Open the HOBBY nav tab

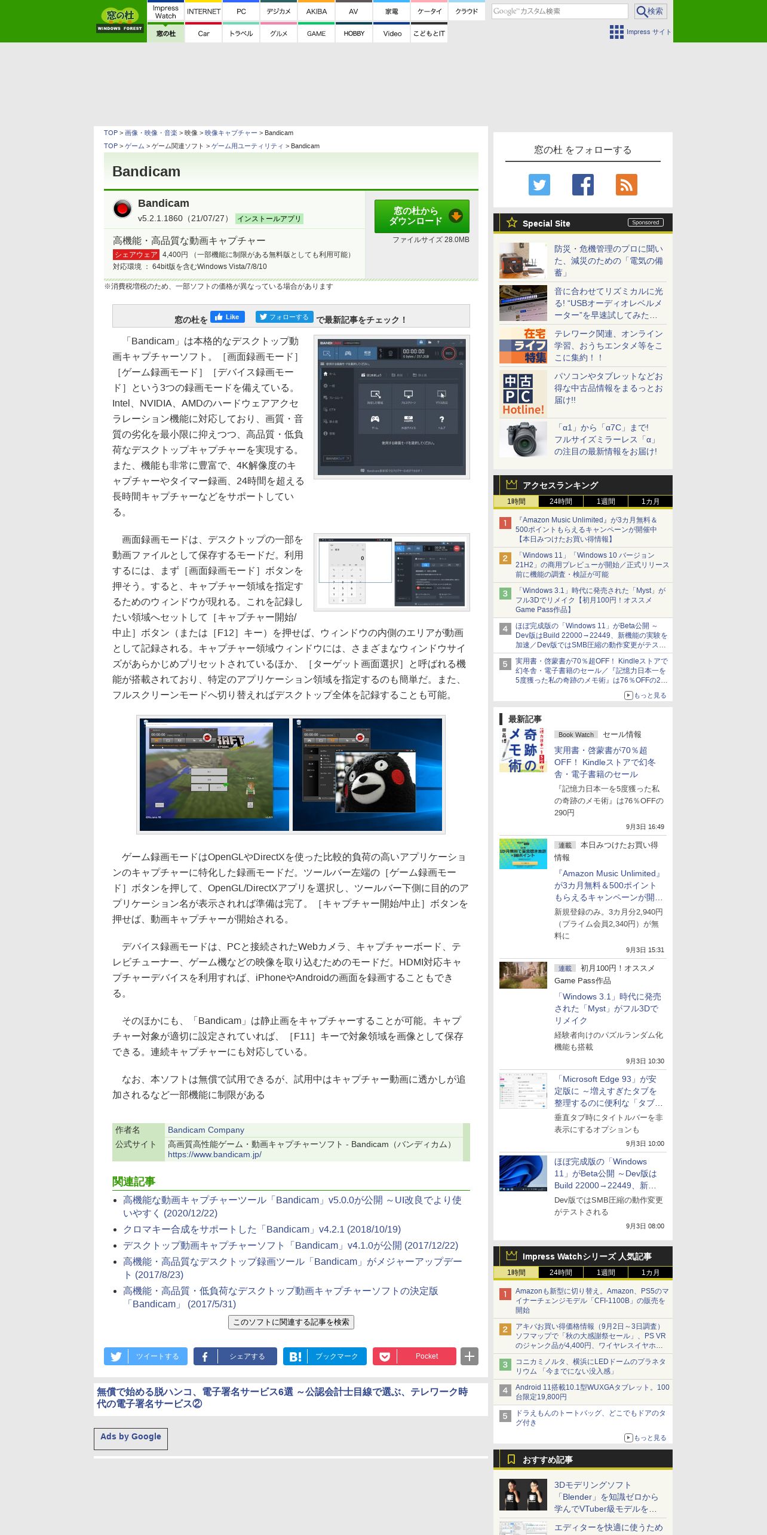(x=354, y=33)
